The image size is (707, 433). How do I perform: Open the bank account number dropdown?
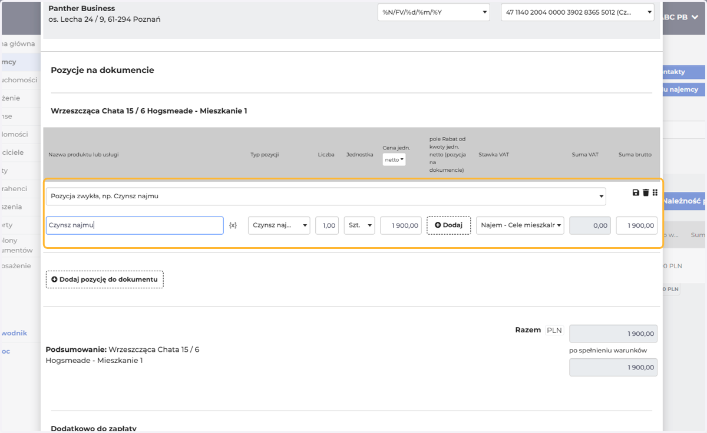point(577,12)
